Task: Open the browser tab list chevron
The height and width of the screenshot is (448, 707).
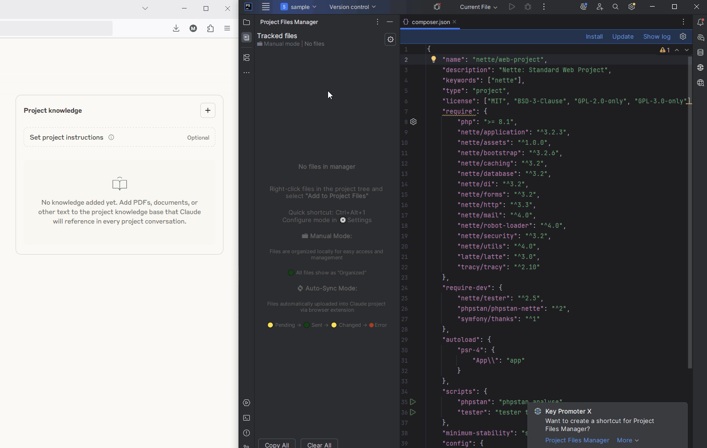Action: pos(145,8)
